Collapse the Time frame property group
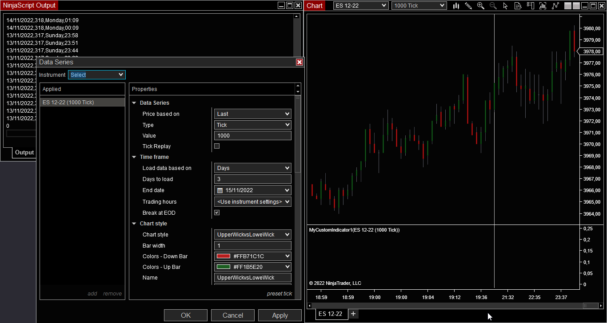This screenshot has height=323, width=607. [x=134, y=157]
